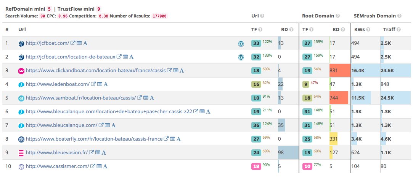Click Root Domain RD cell 831
Screen dimensions: 413x179
(x=340, y=70)
